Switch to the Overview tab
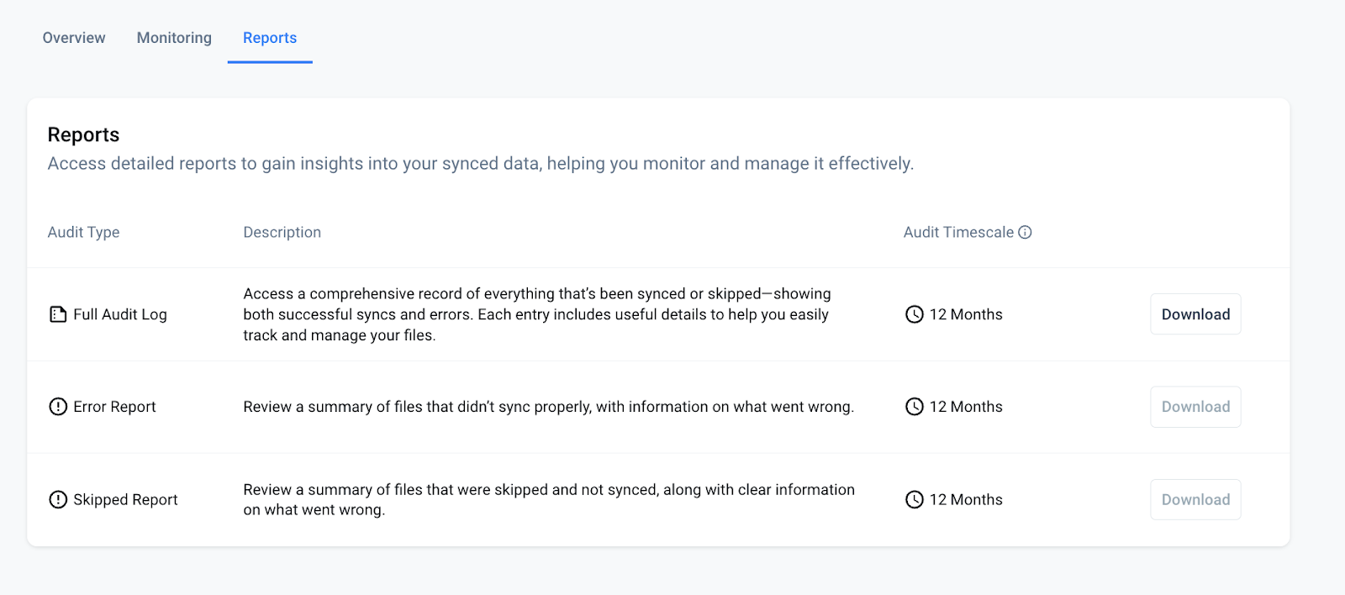 click(x=74, y=38)
